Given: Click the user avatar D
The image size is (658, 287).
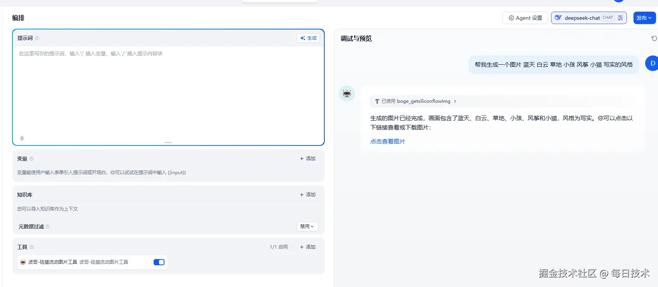Looking at the screenshot, I should click(x=652, y=63).
